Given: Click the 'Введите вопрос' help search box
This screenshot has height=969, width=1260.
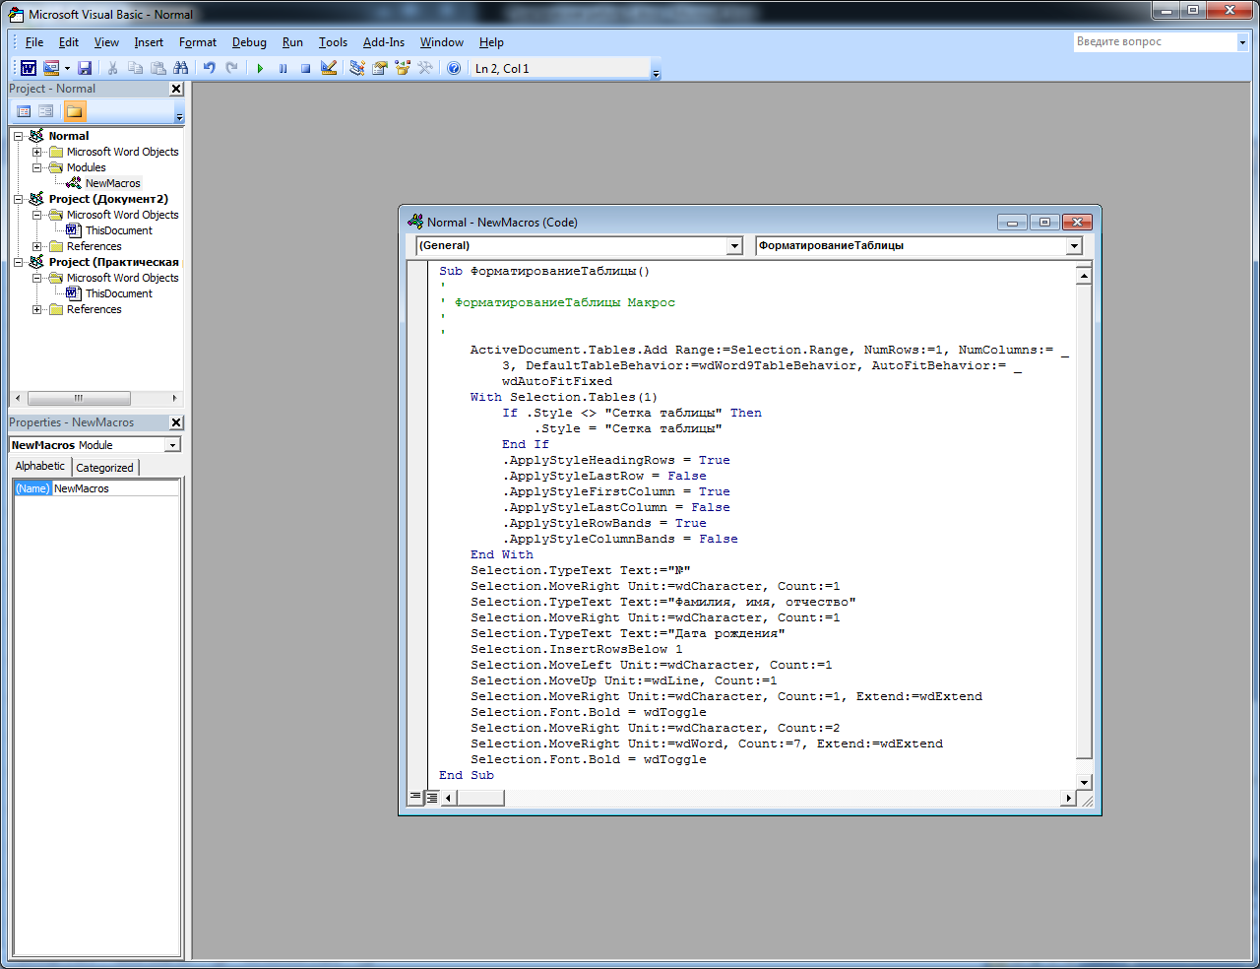Looking at the screenshot, I should click(x=1155, y=42).
